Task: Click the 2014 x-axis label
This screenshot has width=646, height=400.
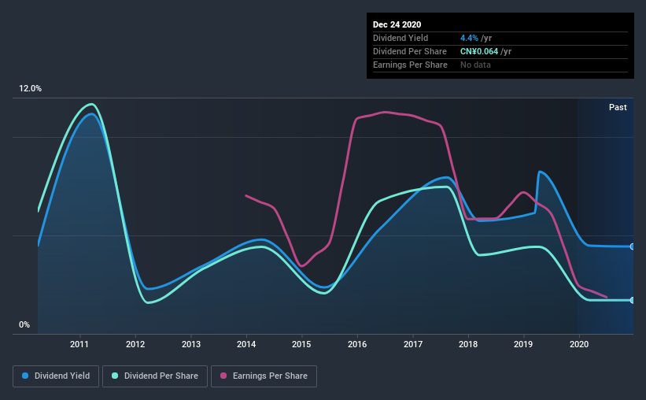Action: pos(246,344)
